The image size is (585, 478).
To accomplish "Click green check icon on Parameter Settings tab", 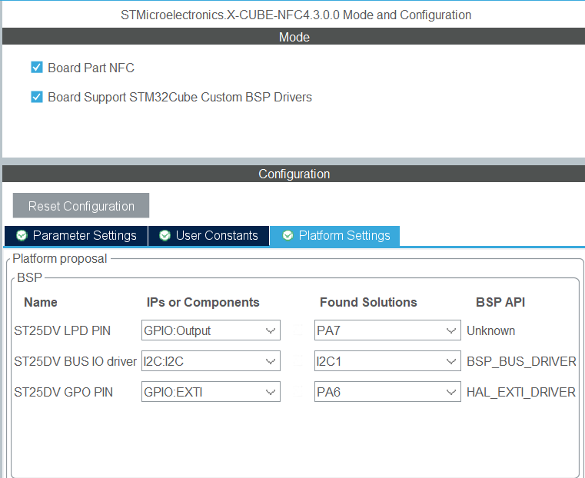I will [22, 236].
